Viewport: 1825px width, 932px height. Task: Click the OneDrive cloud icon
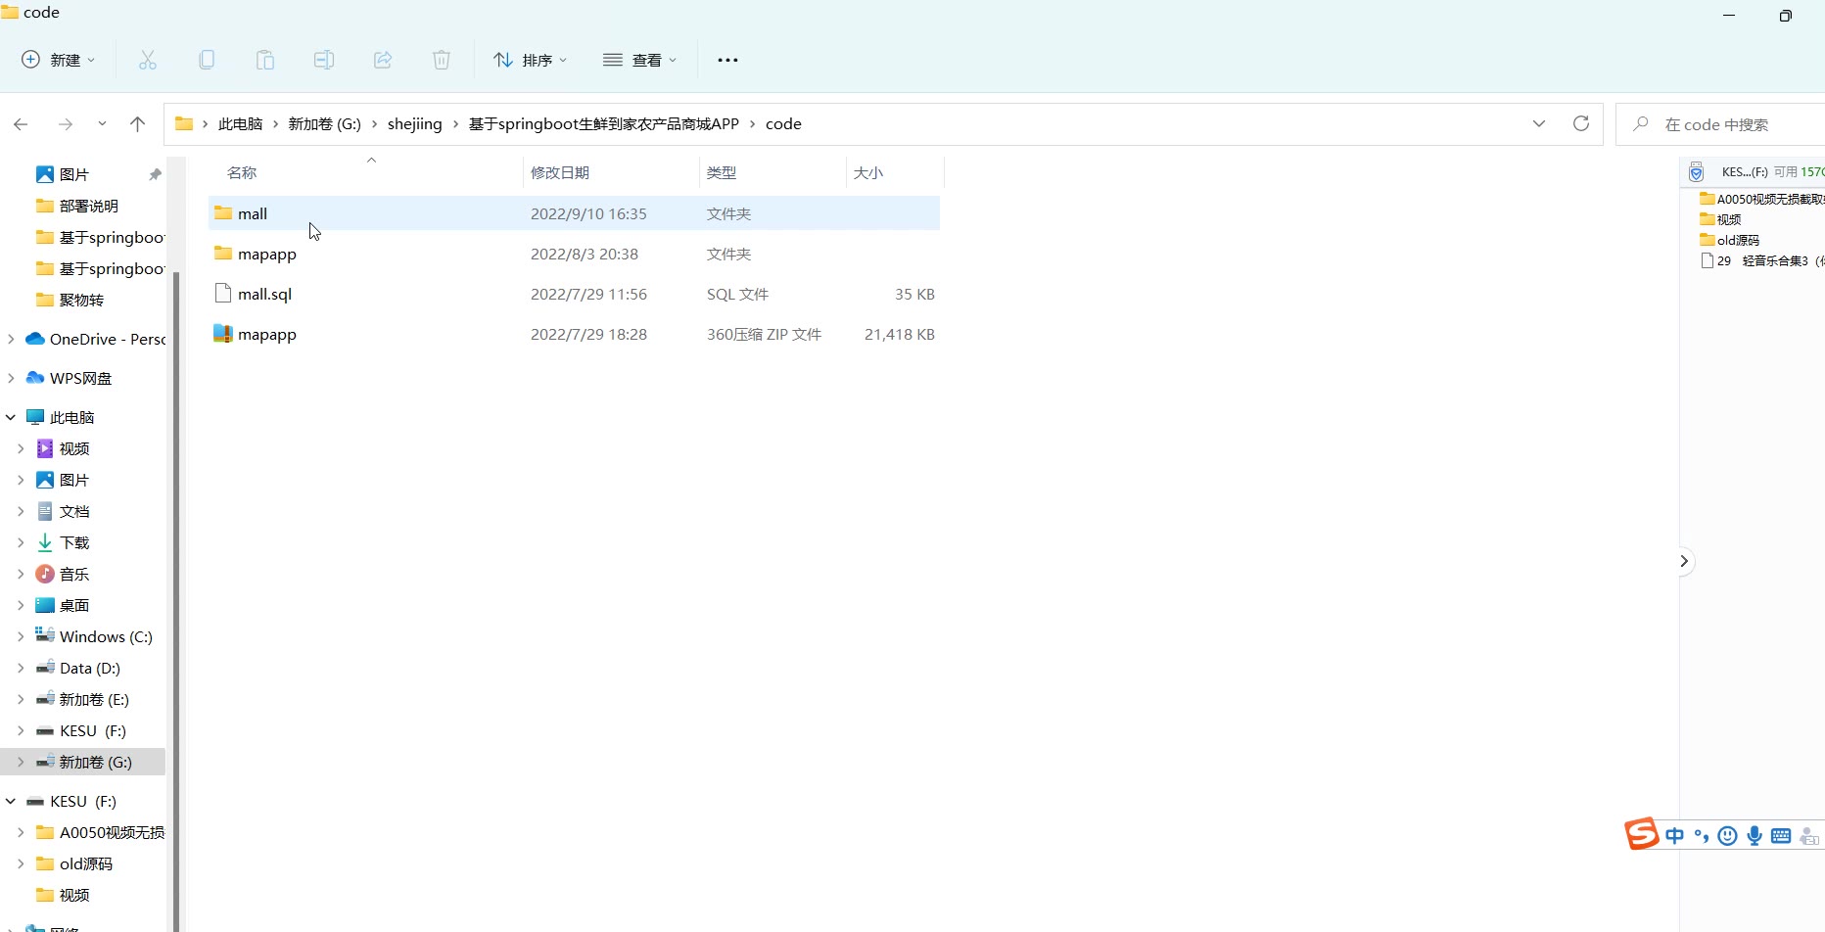click(35, 339)
